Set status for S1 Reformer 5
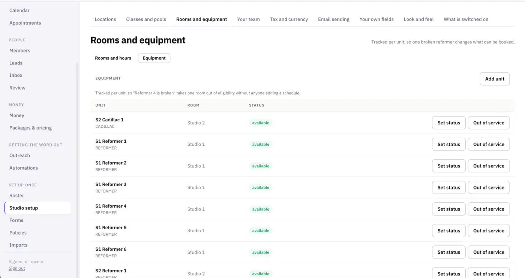 pos(448,231)
